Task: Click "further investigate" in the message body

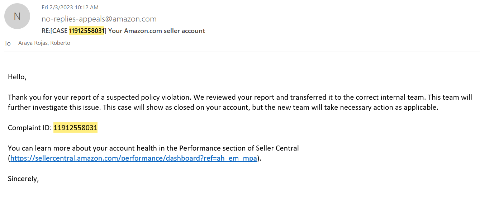Action: point(37,107)
